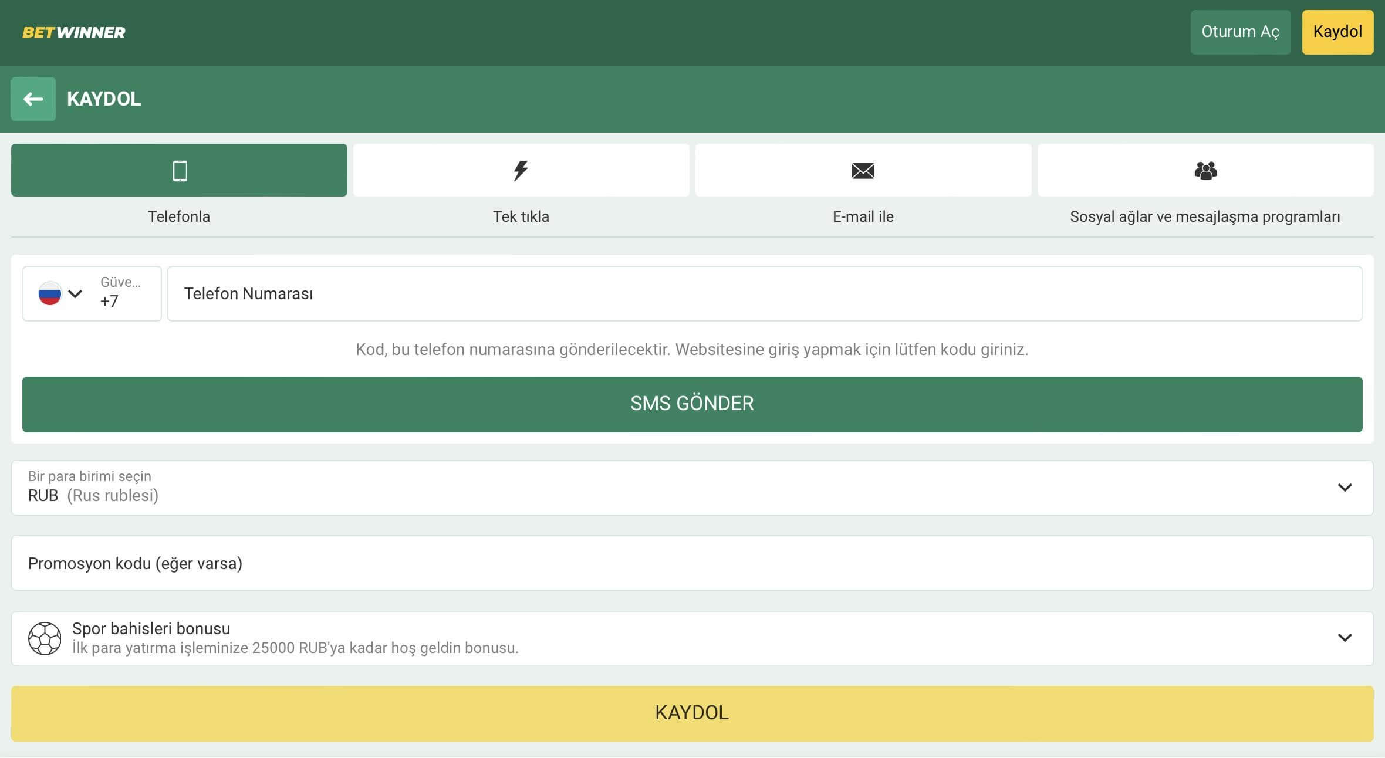1385x758 pixels.
Task: Go back with the arrow button
Action: point(33,99)
